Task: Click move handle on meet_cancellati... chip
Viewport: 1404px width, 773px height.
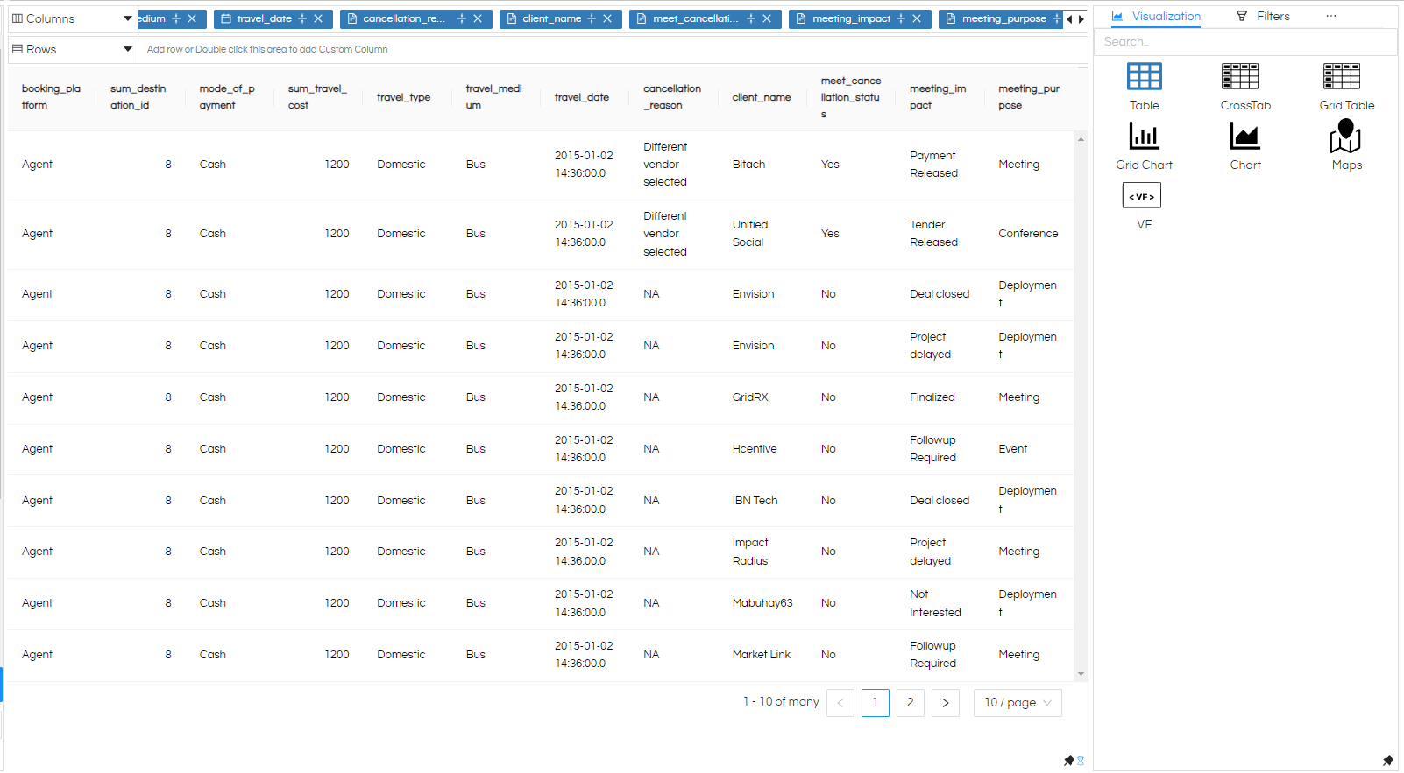Action: click(751, 18)
